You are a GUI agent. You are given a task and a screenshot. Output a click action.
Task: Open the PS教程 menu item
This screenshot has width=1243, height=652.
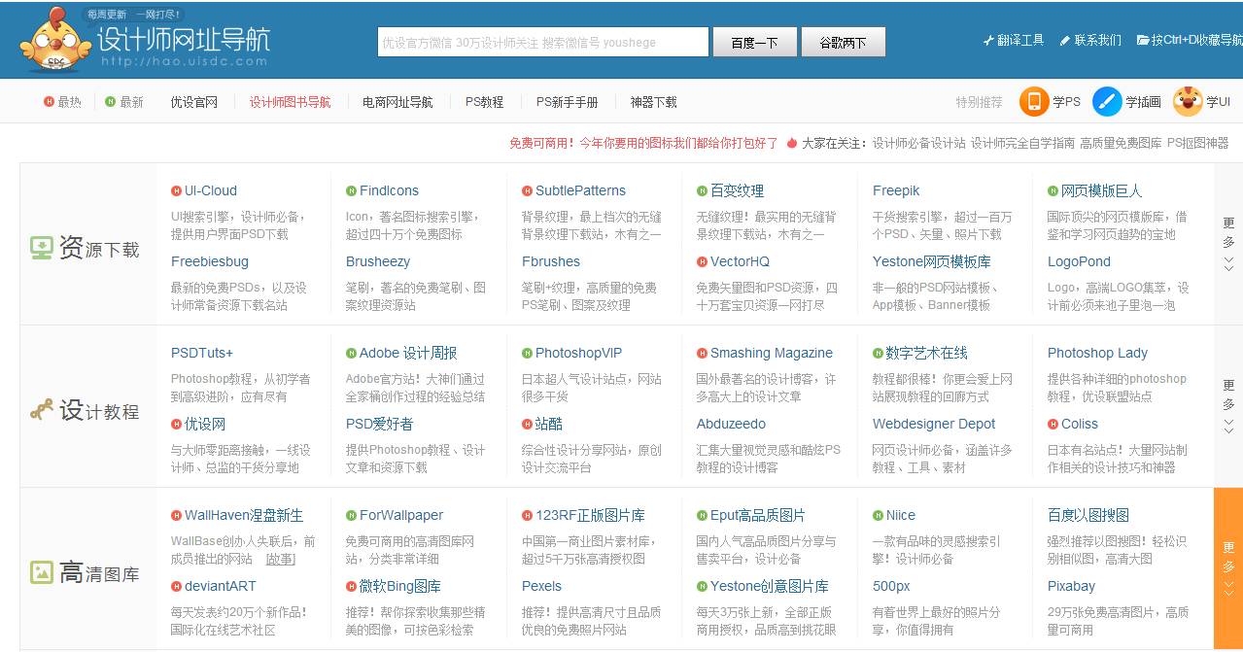pyautogui.click(x=484, y=102)
